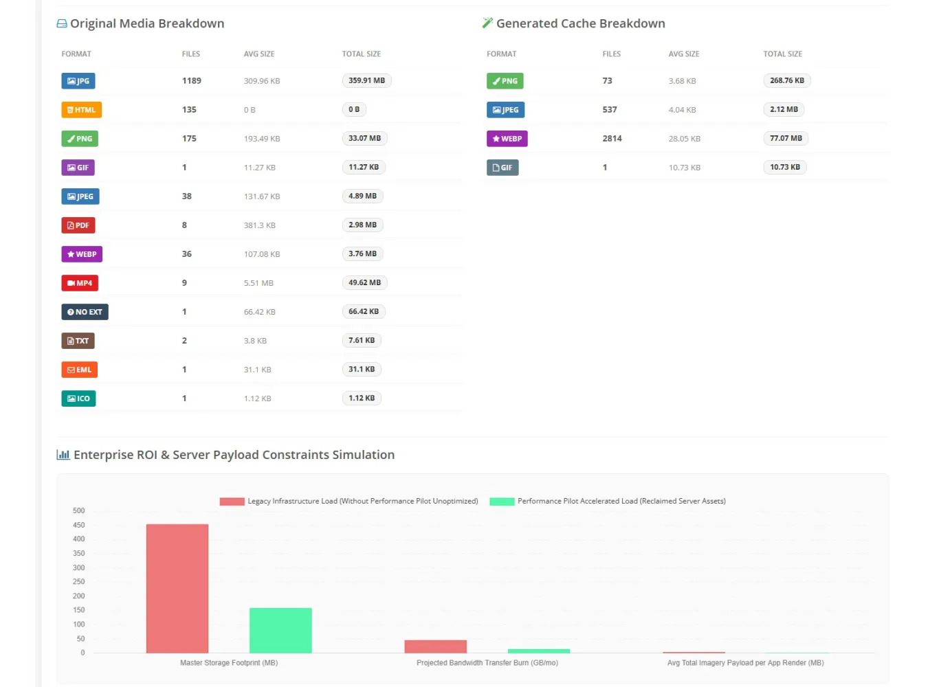Click the green Master Storage Footprint bar
The height and width of the screenshot is (687, 928).
coord(280,631)
